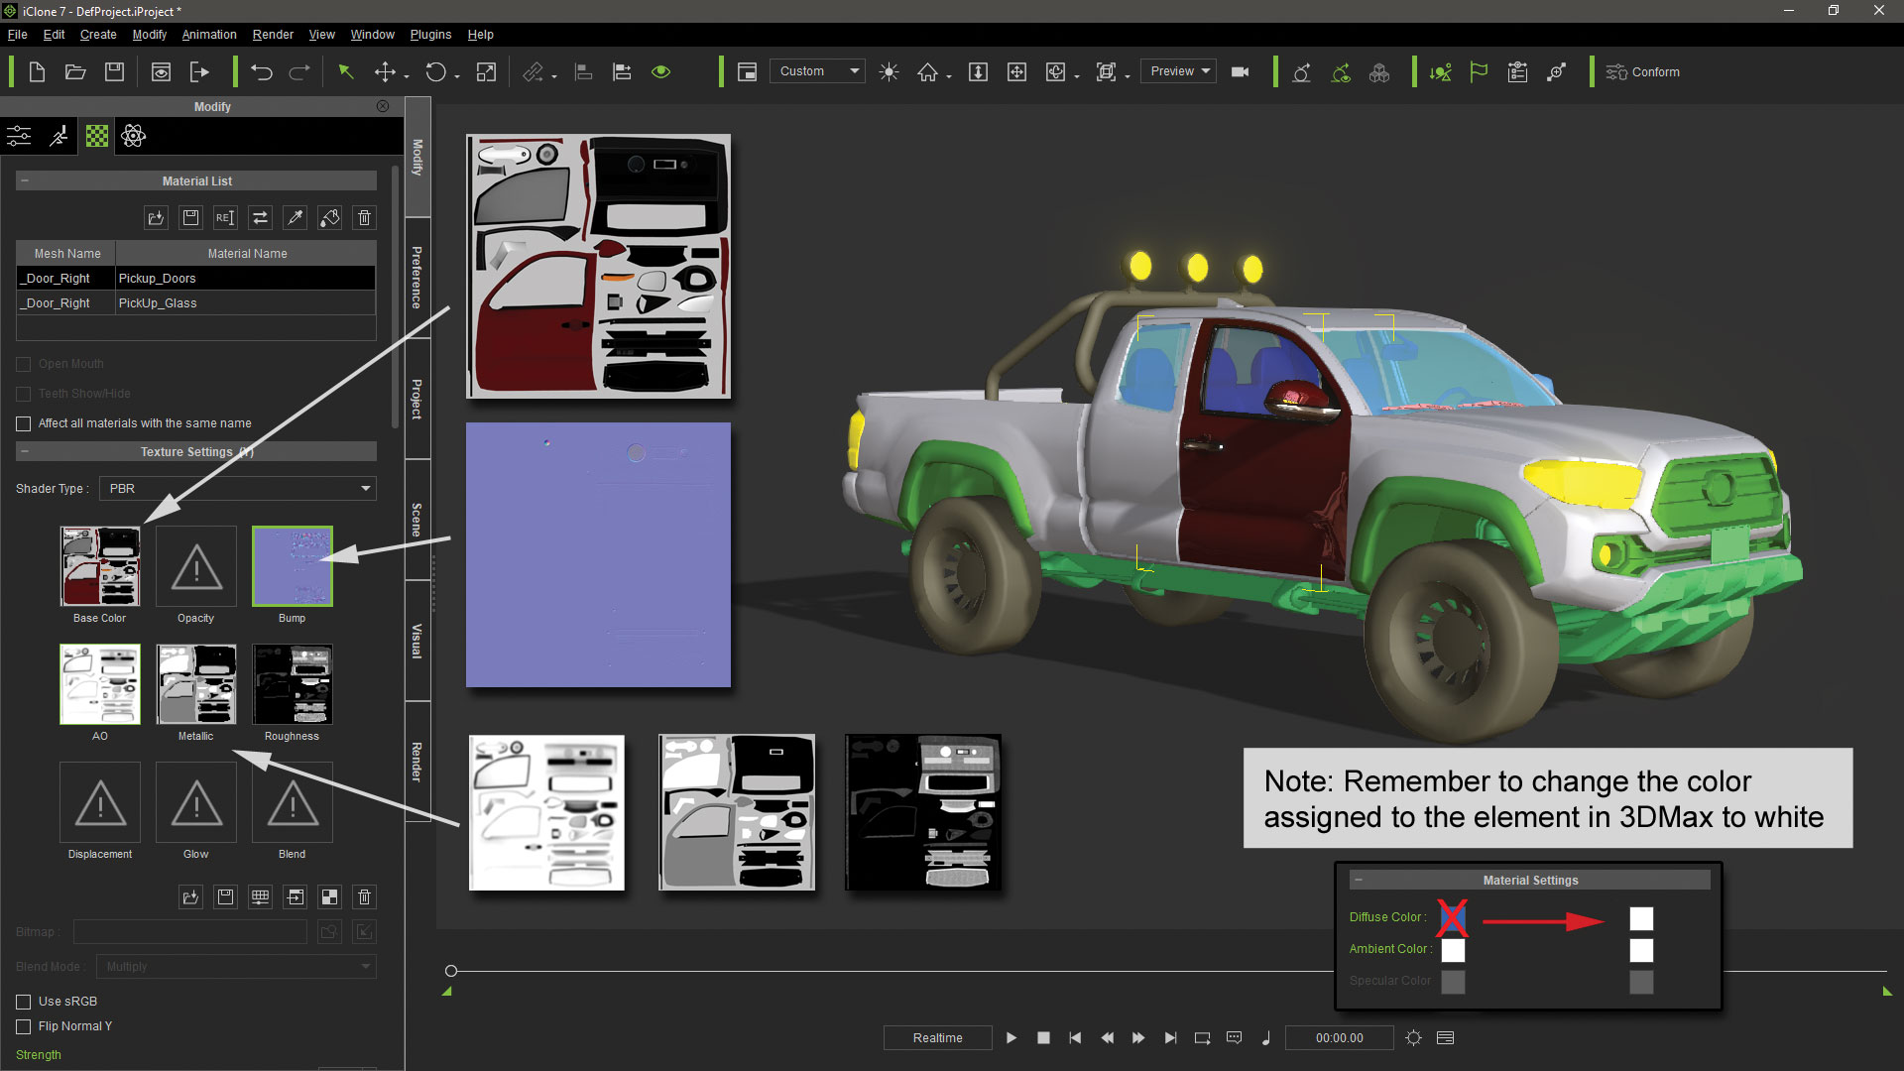1904x1071 pixels.
Task: Select the Base Color texture thumbnail
Action: pos(100,566)
